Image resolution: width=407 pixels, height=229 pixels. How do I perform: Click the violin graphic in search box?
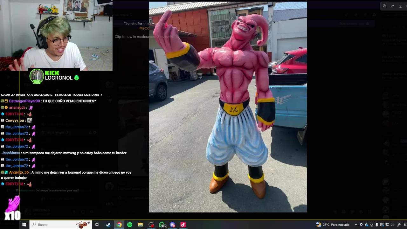click(x=84, y=225)
